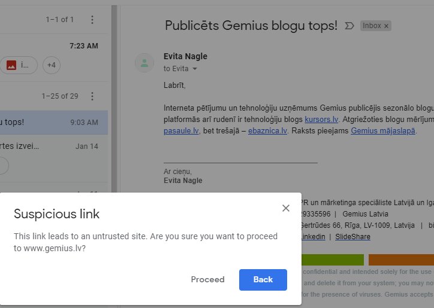Open the three-dot menu beside '1–25 of 29'
The image size is (434, 308).
coord(92,96)
